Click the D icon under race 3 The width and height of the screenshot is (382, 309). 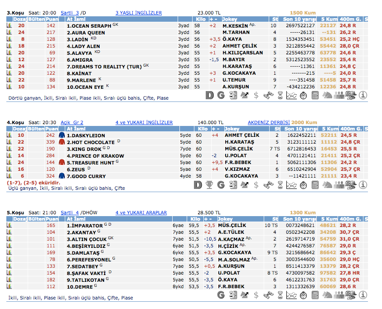point(209,95)
